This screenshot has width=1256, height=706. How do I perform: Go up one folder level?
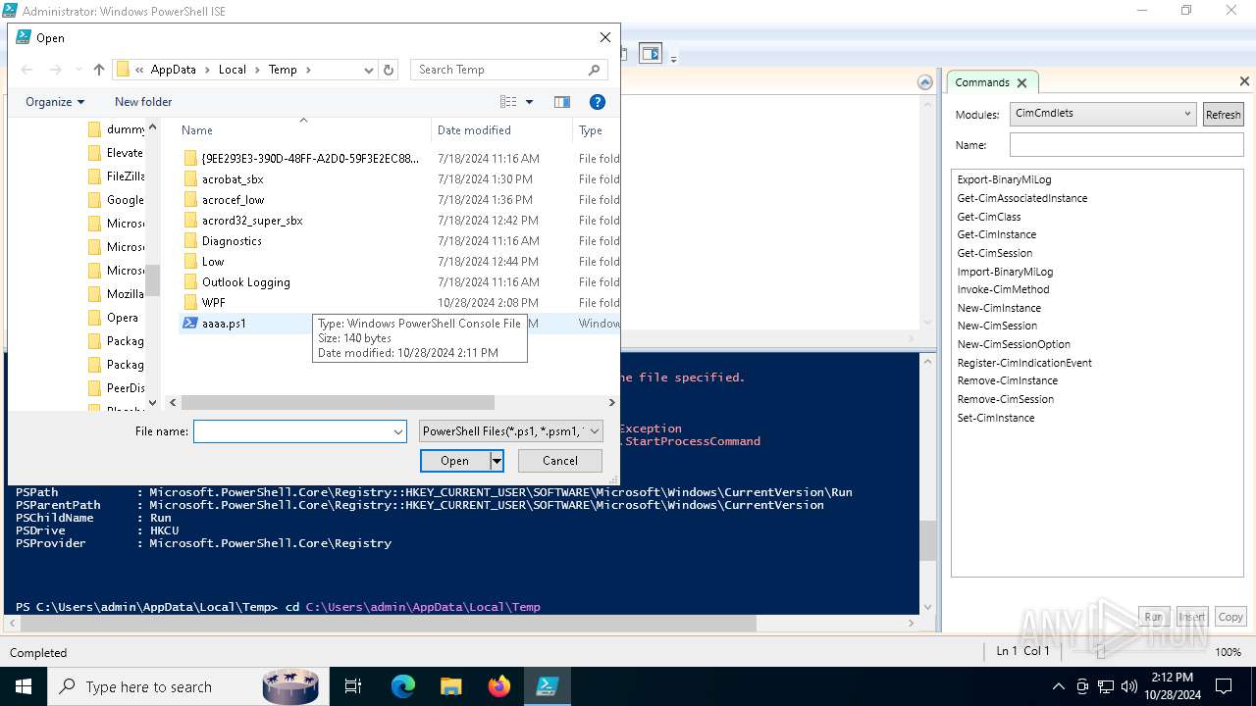(x=99, y=70)
